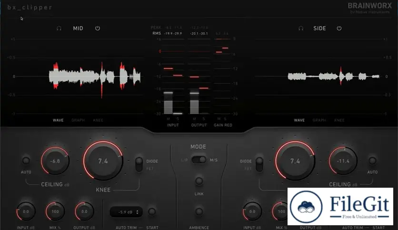Screen dimensions: 398x230
Task: Click the SIDE MIX % knob
Action: click(281, 211)
